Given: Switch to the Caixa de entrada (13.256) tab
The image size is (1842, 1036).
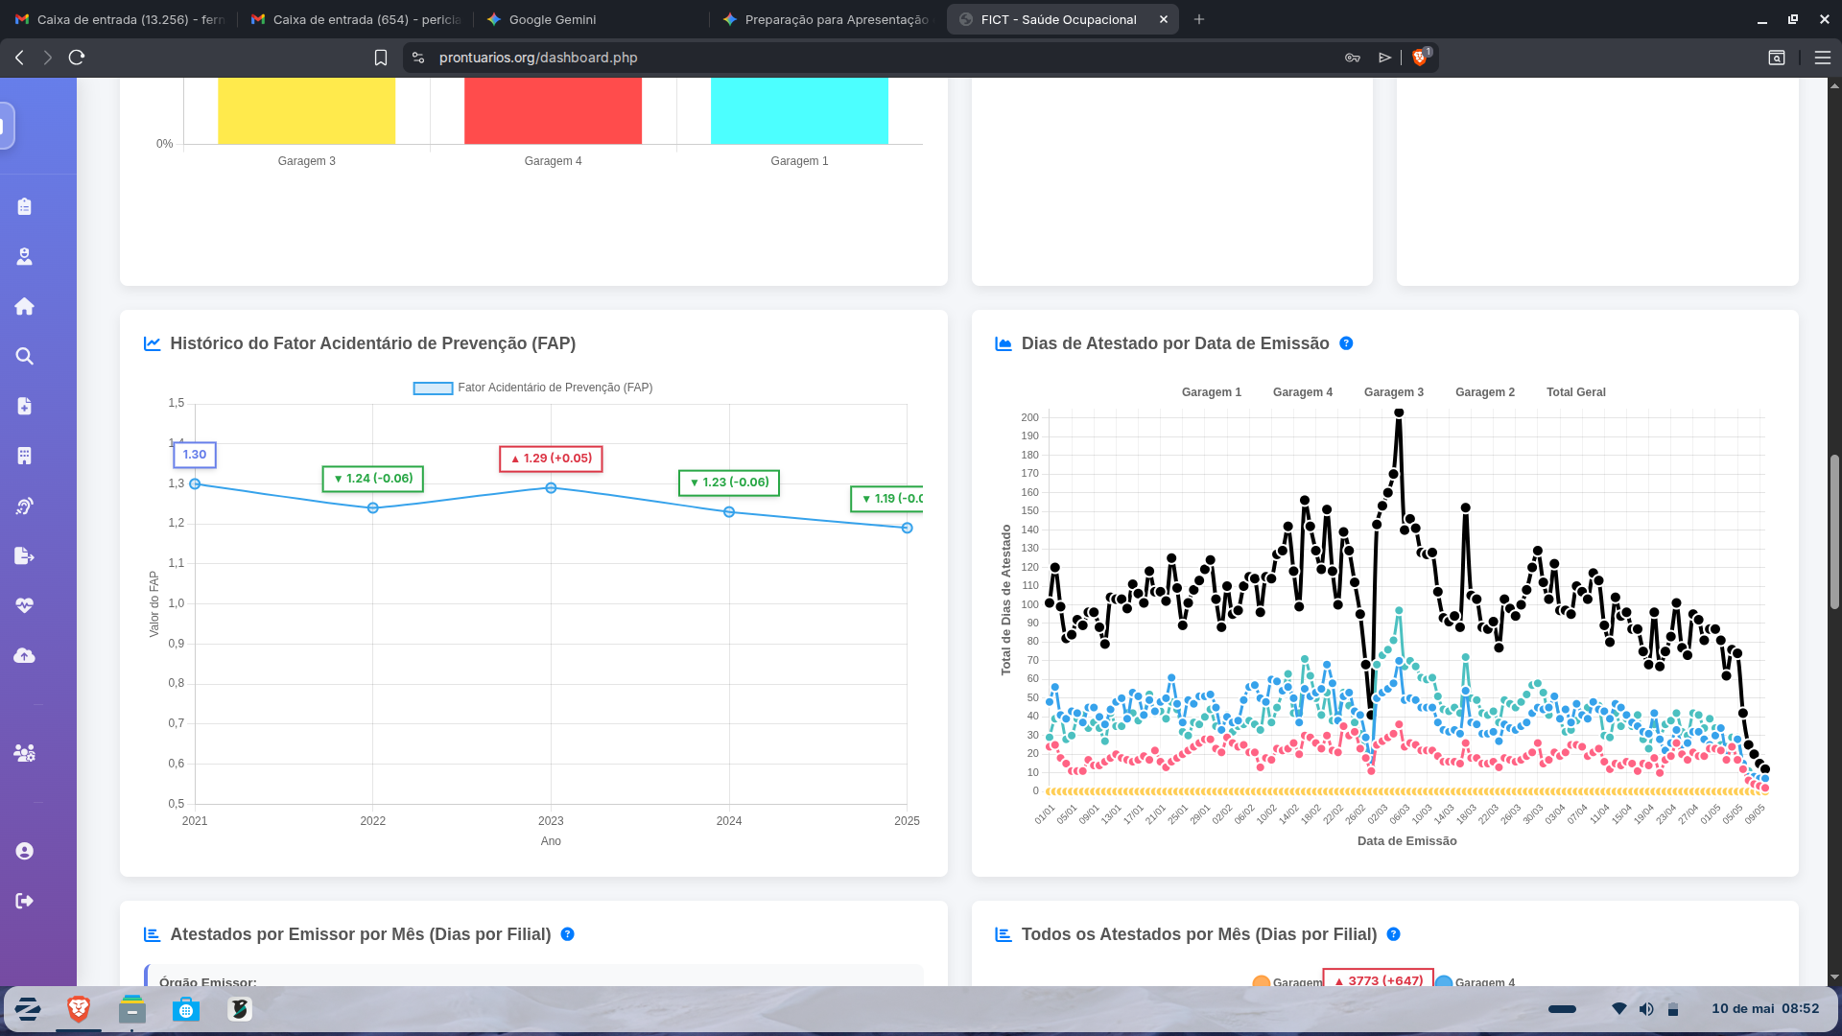Looking at the screenshot, I should click(120, 19).
